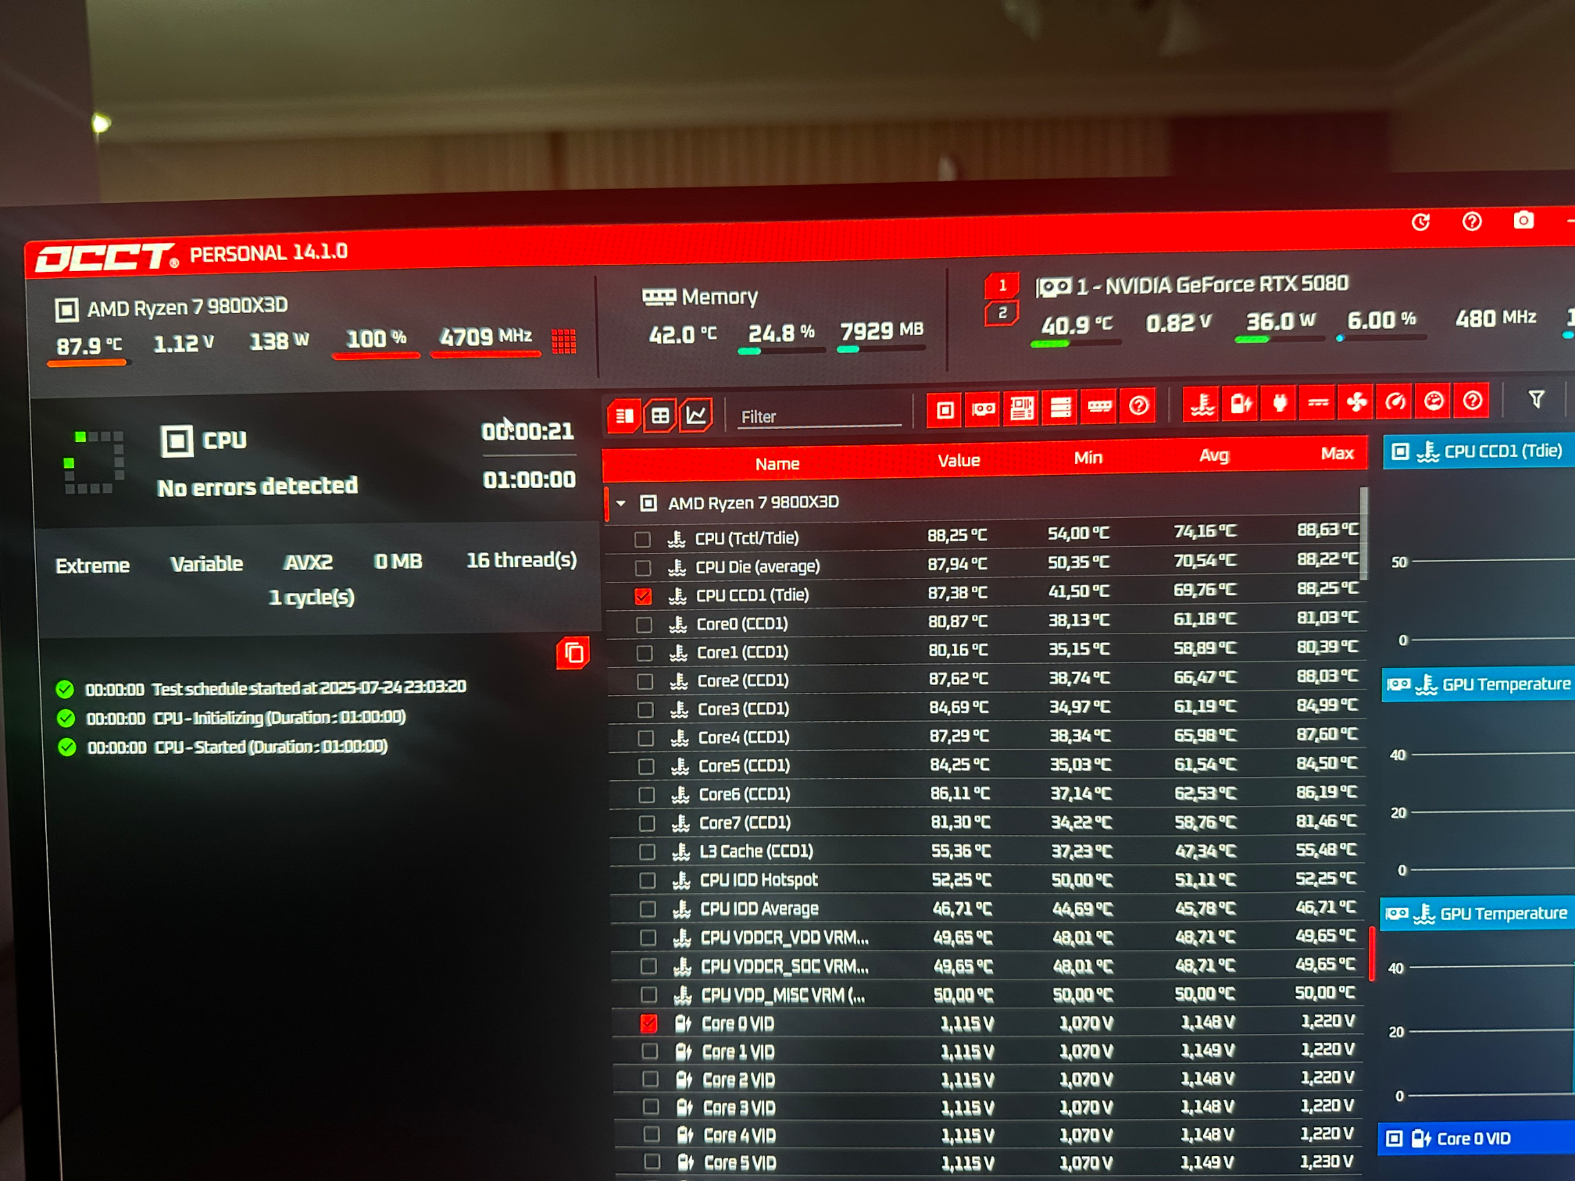Select GPU 1 selector button
This screenshot has width=1575, height=1181.
[1001, 285]
